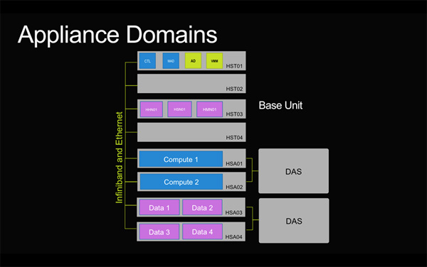The width and height of the screenshot is (427, 267).
Task: Select the empty HST04 host bar
Action: pyautogui.click(x=191, y=132)
